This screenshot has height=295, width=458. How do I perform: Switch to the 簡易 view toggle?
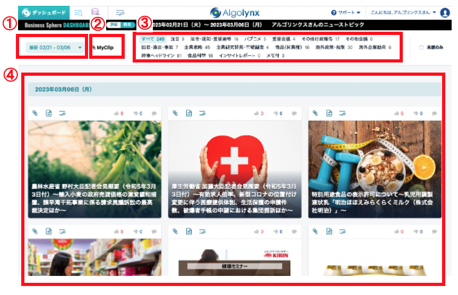(126, 24)
